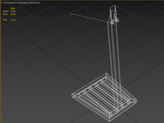
Task: Select the line connecting target to post
Action: point(90,18)
